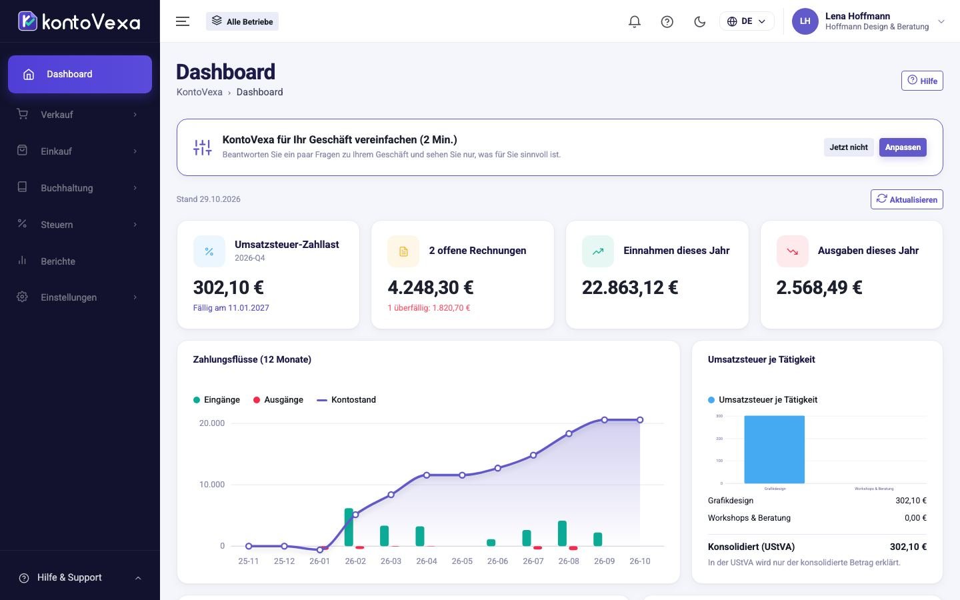Open the Verkauf sidebar menu

tap(80, 115)
